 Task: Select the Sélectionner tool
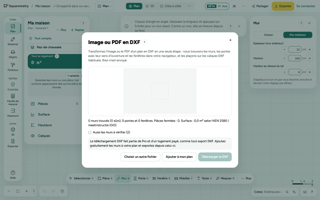81,178
